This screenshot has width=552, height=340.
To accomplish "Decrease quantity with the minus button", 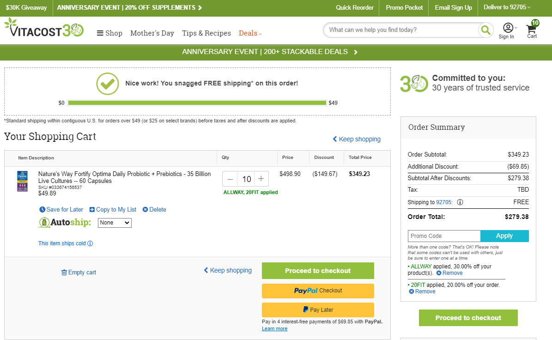I will [230, 179].
